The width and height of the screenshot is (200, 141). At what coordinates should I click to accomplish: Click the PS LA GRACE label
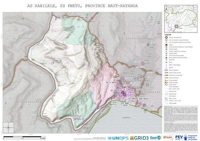[x=111, y=82]
